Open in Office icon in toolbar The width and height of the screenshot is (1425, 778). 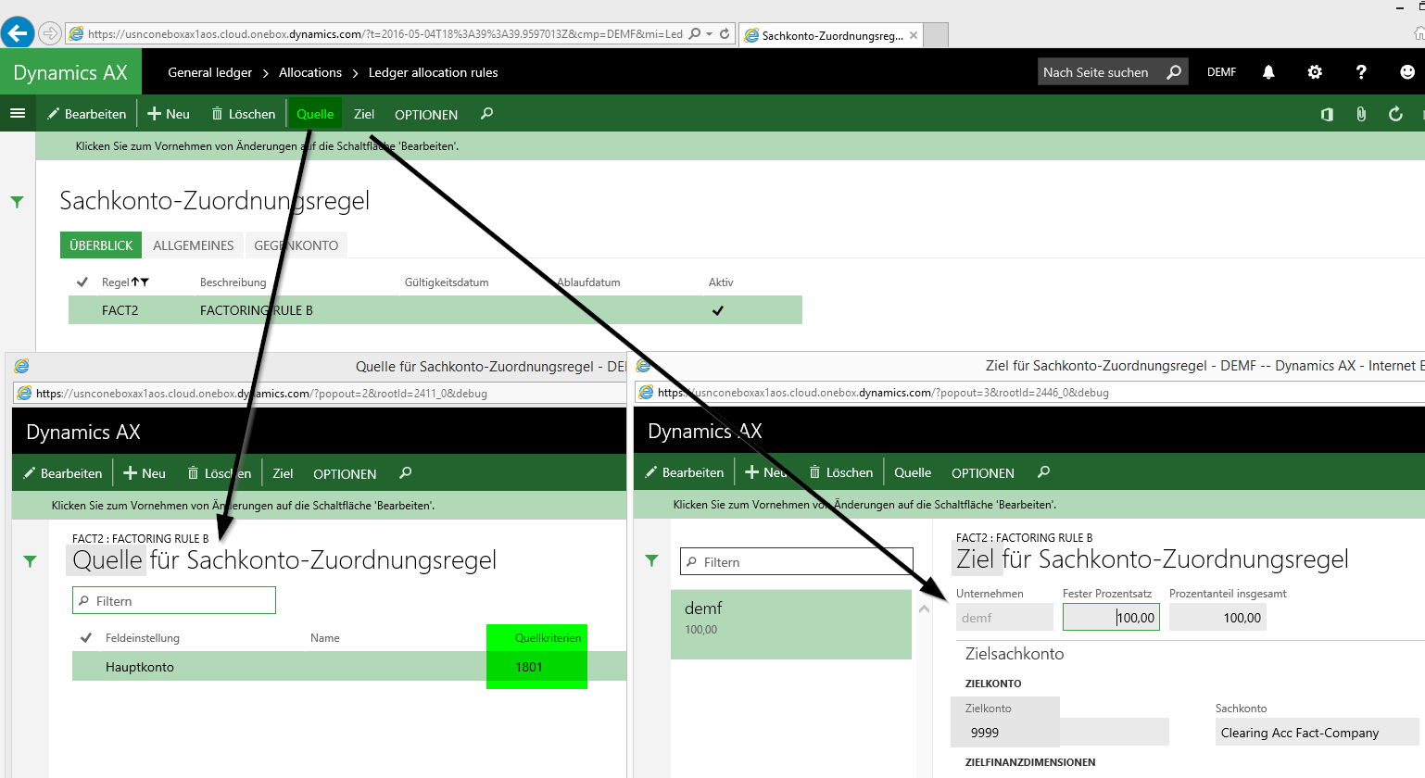[x=1327, y=114]
